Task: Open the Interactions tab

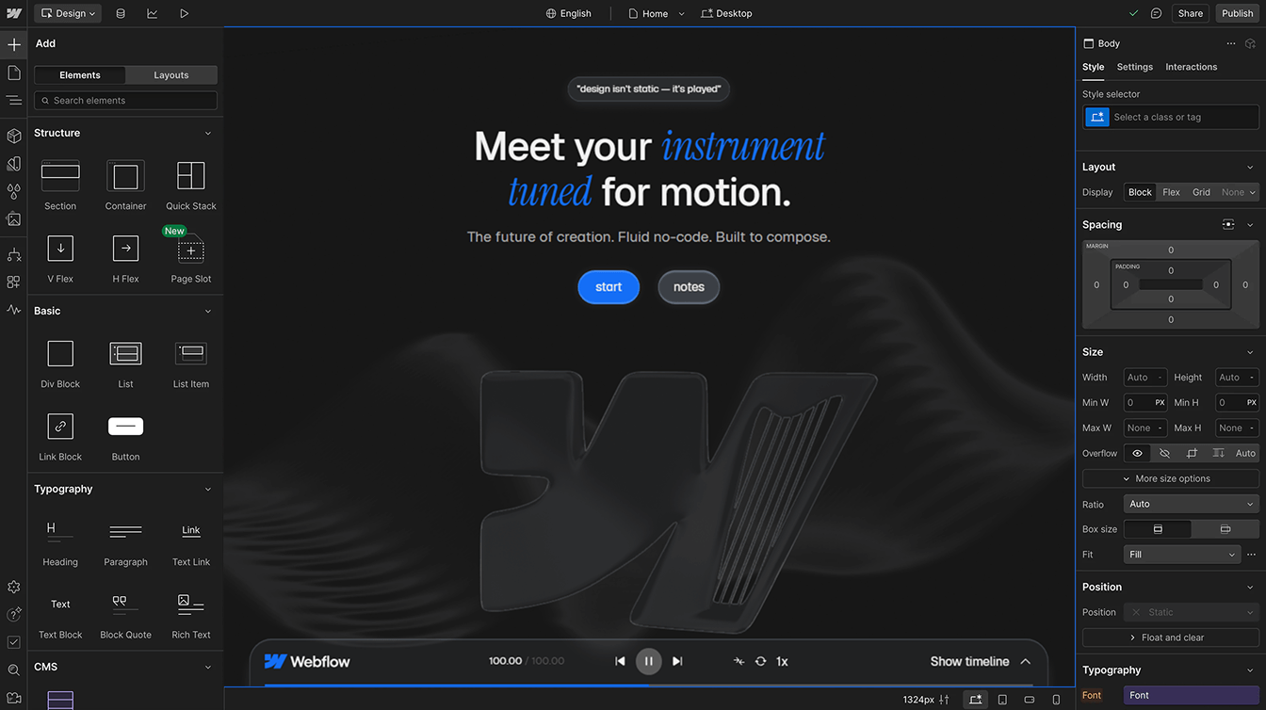Action: coord(1191,67)
